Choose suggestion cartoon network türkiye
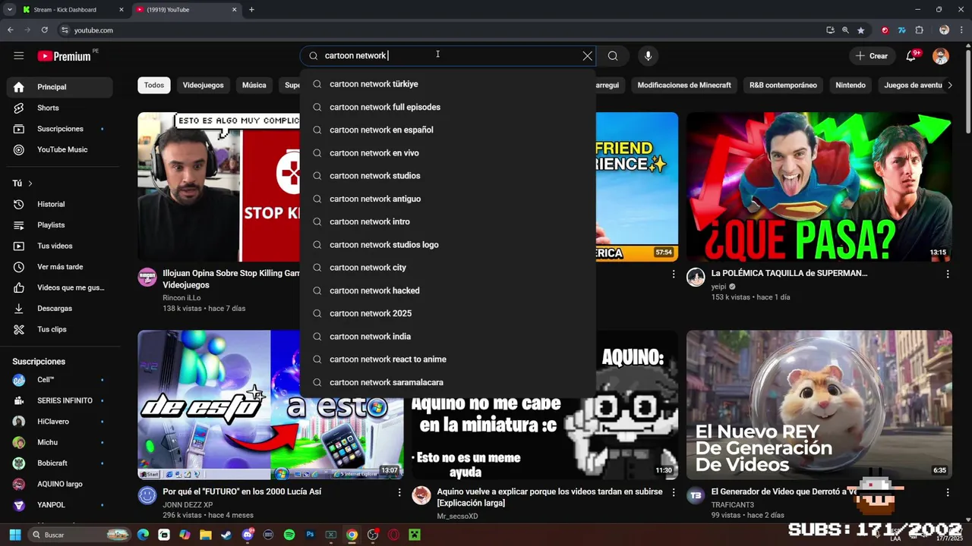The height and width of the screenshot is (546, 972). (x=448, y=84)
